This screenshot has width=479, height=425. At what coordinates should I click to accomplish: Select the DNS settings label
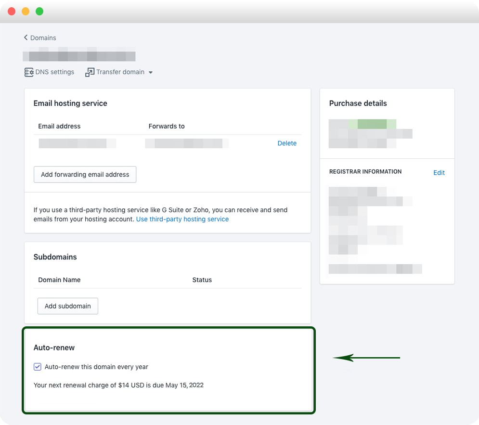click(54, 72)
